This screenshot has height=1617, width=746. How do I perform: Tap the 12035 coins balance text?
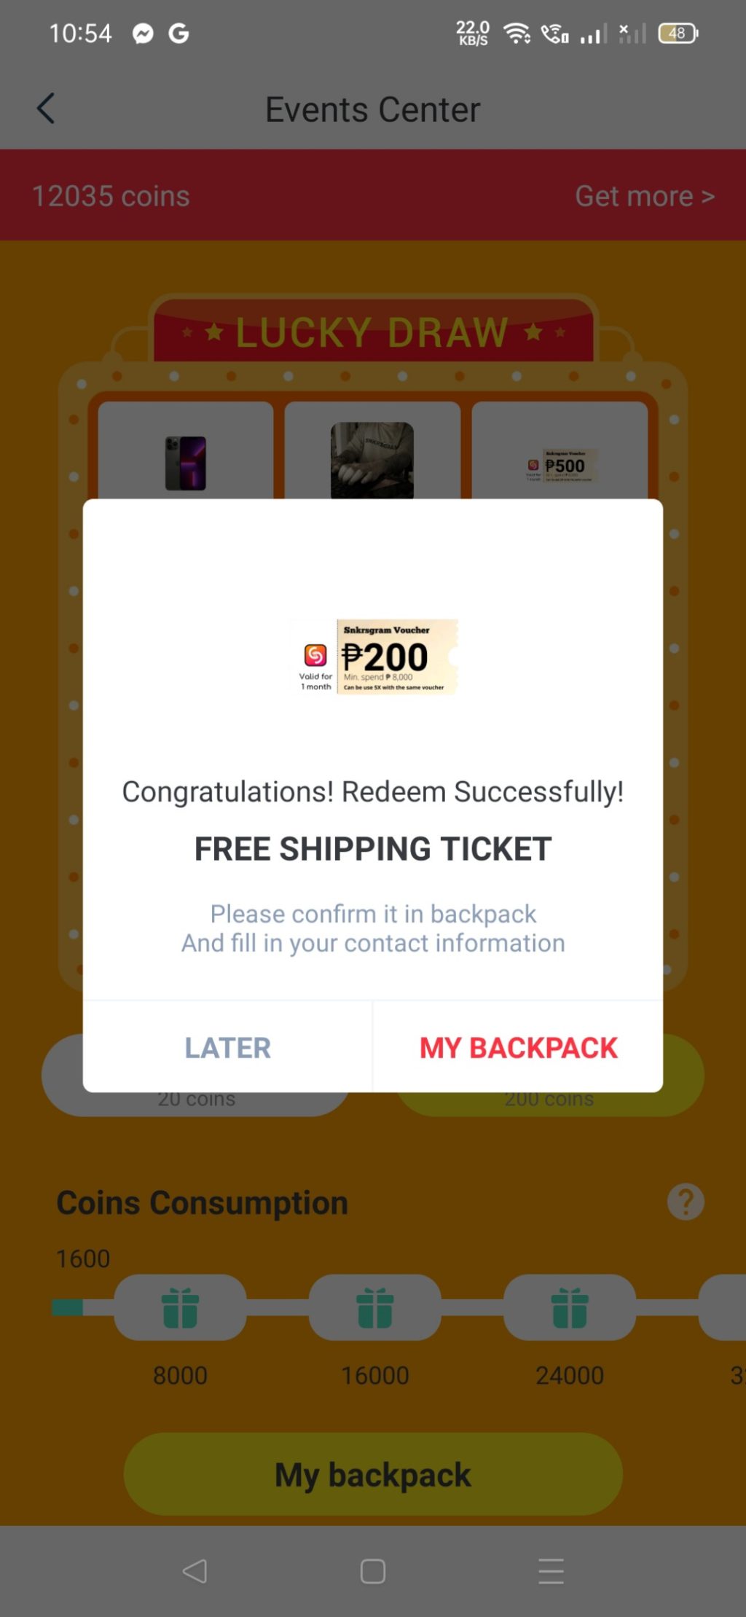point(111,196)
